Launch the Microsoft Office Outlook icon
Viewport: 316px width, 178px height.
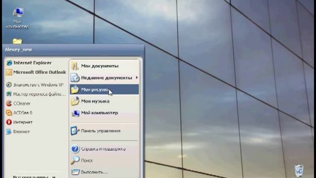click(x=9, y=72)
